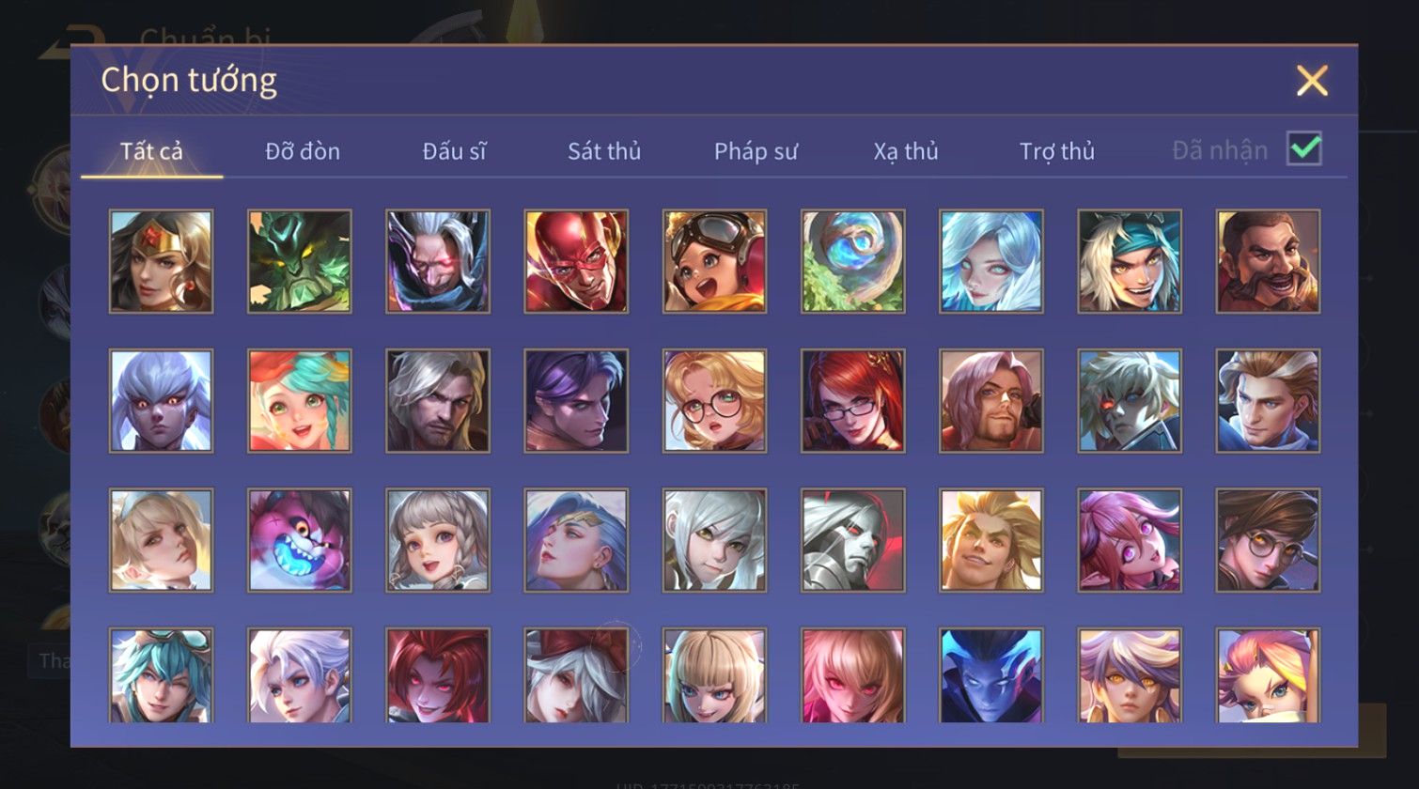Screen dimensions: 1419x789
Task: Switch to the Đỡ đòn tab
Action: point(303,151)
